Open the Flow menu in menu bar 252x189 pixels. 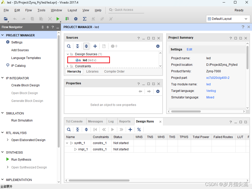(29, 10)
